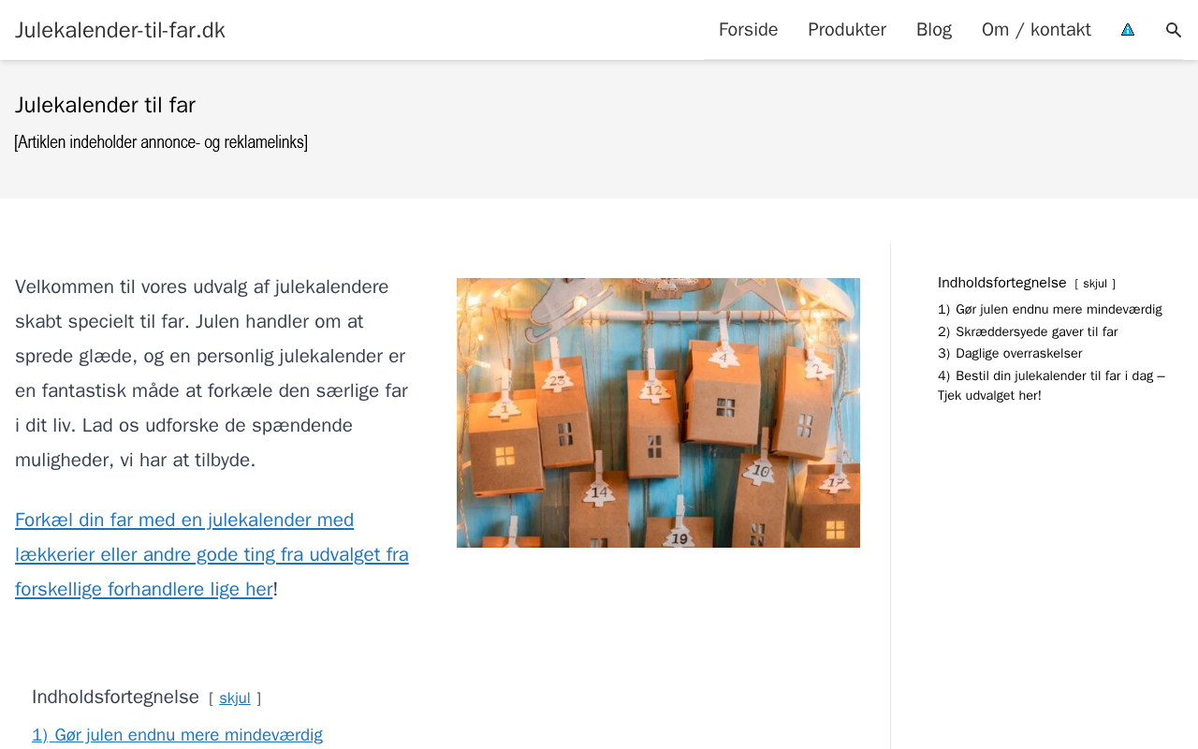Collapse the main Indholdsfortegnelse via skjul link

click(x=235, y=698)
